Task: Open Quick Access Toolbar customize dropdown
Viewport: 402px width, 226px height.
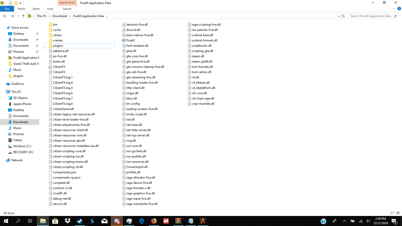Action: pyautogui.click(x=20, y=3)
